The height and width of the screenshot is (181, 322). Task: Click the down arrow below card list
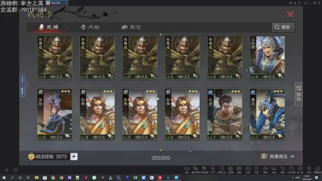[x=161, y=150]
